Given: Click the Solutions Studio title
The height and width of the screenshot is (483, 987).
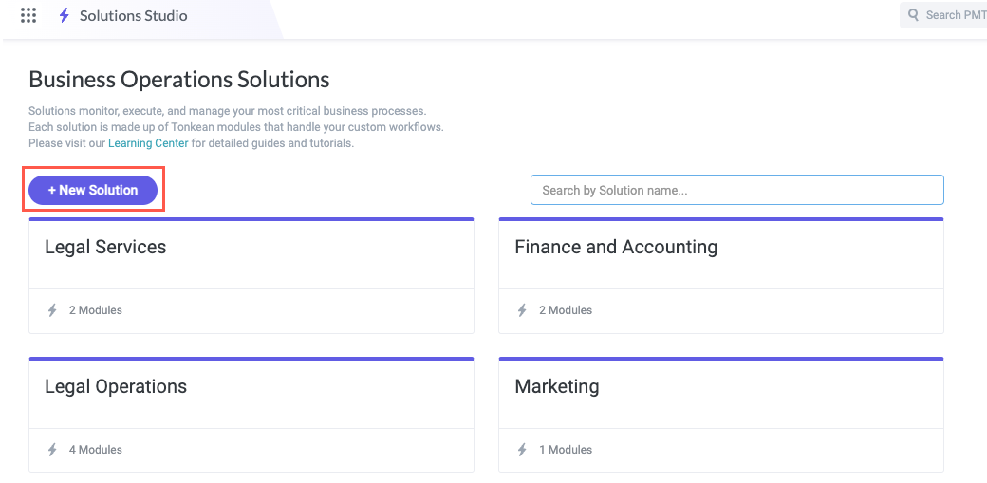Looking at the screenshot, I should tap(134, 15).
